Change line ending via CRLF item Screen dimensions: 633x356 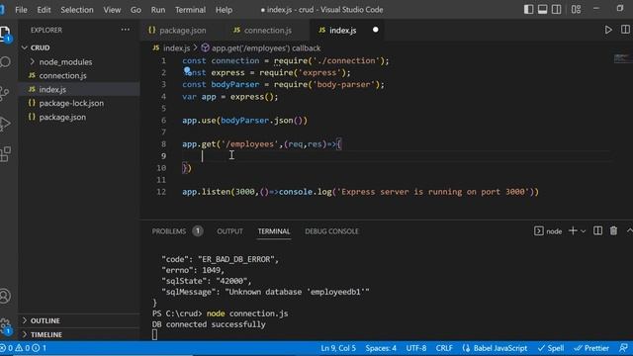pyautogui.click(x=444, y=348)
